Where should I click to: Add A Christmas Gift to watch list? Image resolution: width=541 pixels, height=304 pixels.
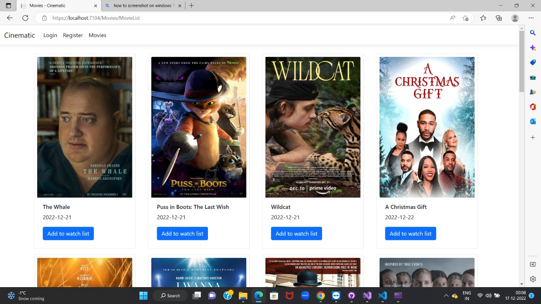click(x=410, y=233)
